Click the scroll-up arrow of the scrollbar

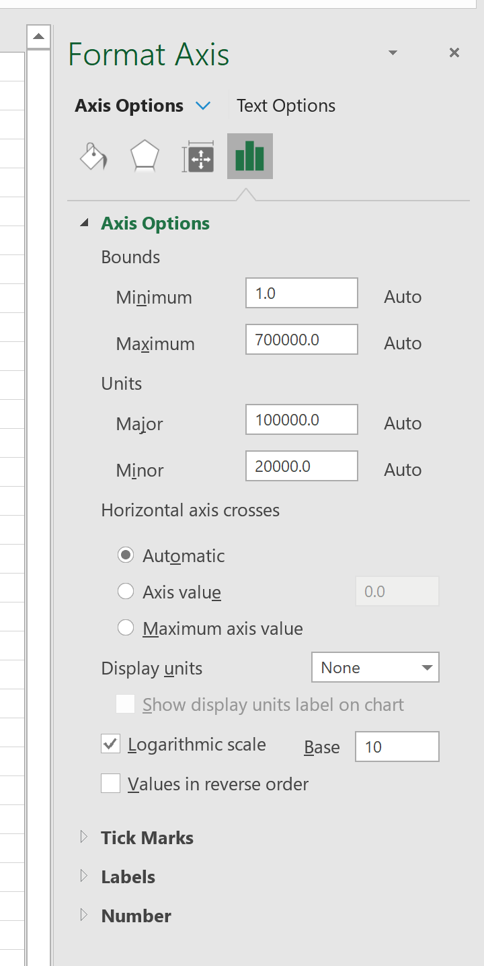coord(39,36)
